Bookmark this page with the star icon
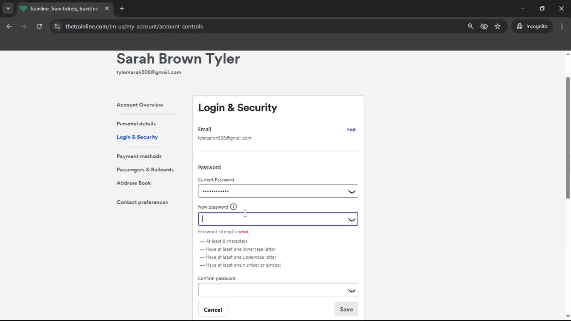 point(498,26)
